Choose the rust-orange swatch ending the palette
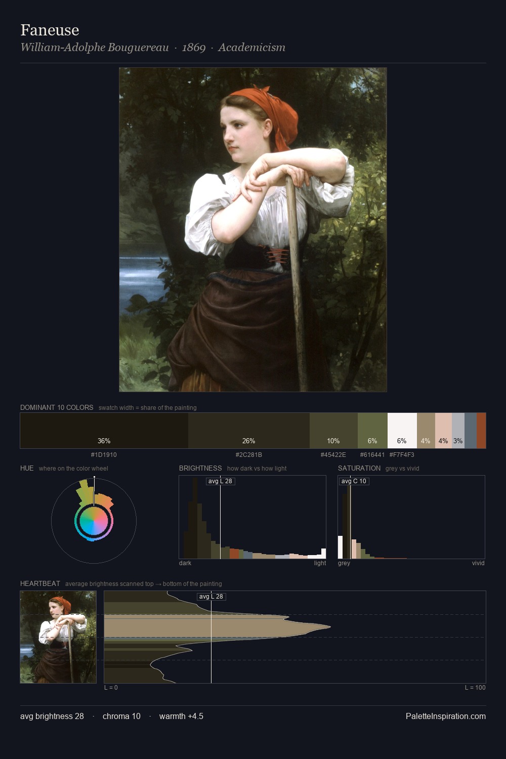The height and width of the screenshot is (759, 506). click(481, 431)
